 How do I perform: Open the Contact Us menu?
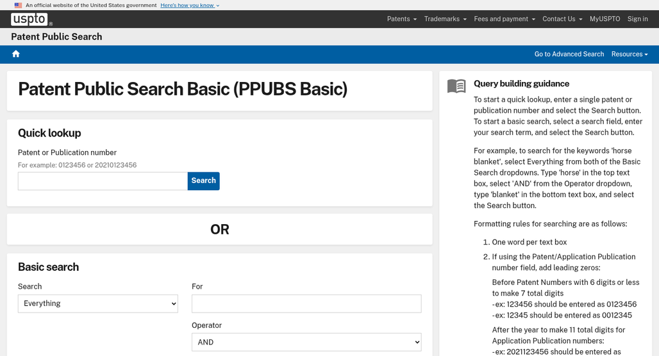click(x=562, y=19)
